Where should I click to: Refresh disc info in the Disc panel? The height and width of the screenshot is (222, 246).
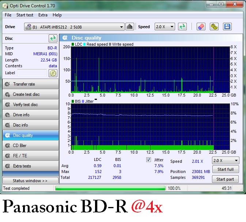(x=53, y=38)
